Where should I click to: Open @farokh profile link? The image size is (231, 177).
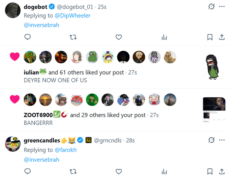click(x=66, y=150)
